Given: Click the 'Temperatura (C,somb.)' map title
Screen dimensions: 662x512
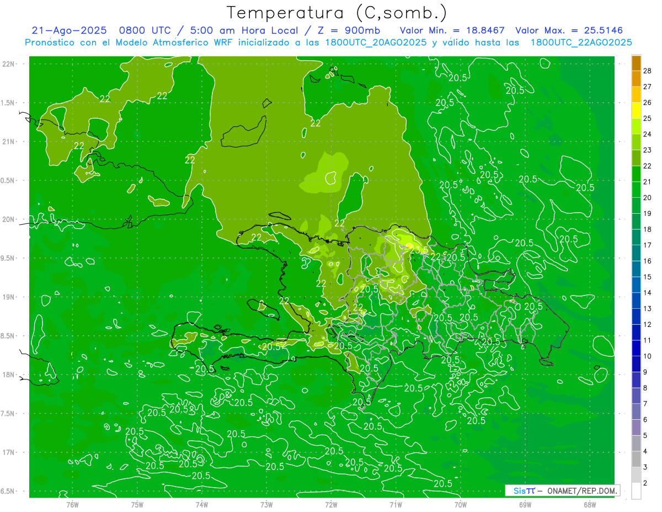Looking at the screenshot, I should click(x=337, y=13).
